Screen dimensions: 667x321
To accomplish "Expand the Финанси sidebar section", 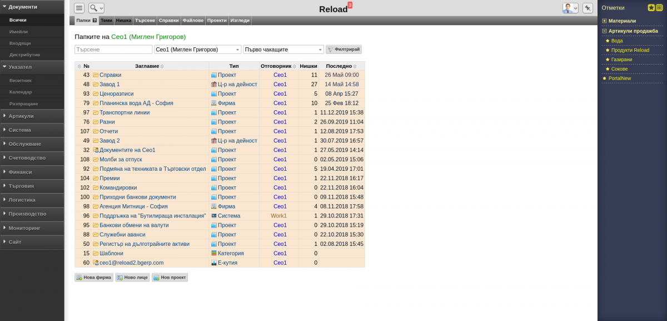I will pyautogui.click(x=32, y=172).
